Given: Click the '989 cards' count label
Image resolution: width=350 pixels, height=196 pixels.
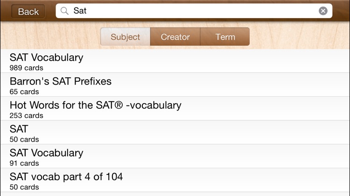Looking at the screenshot, I should pos(27,68).
